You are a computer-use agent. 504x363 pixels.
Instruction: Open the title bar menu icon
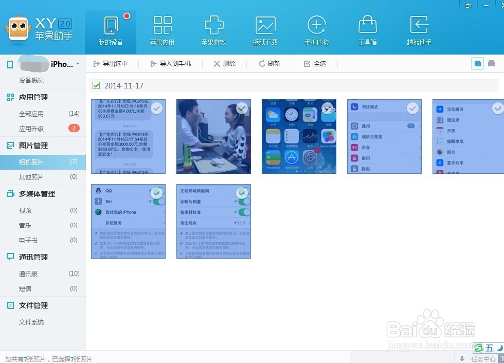469,6
